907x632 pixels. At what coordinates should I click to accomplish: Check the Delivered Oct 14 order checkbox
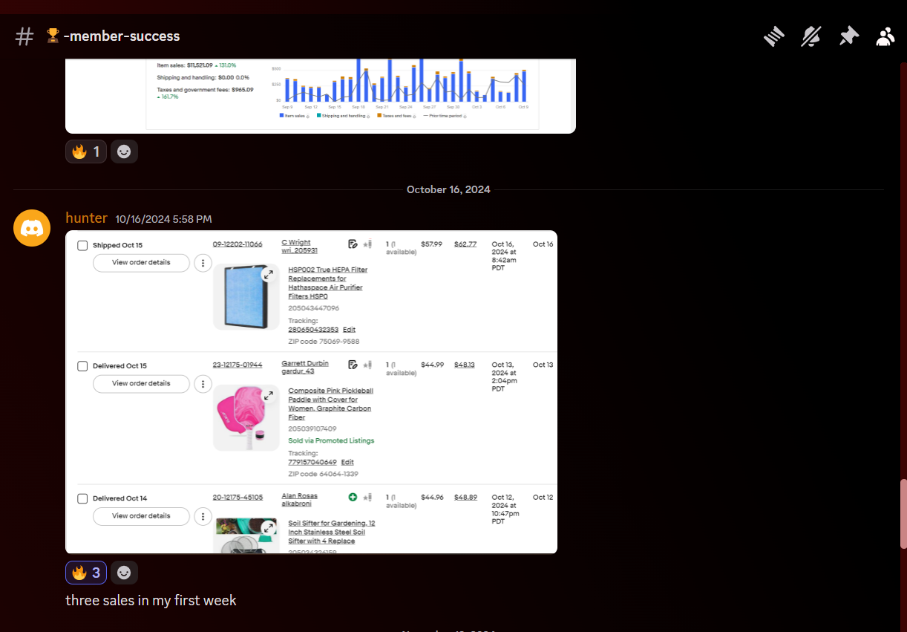point(82,498)
